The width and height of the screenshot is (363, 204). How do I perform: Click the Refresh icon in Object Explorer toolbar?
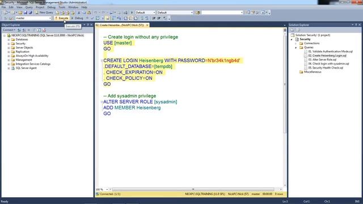coord(39,30)
